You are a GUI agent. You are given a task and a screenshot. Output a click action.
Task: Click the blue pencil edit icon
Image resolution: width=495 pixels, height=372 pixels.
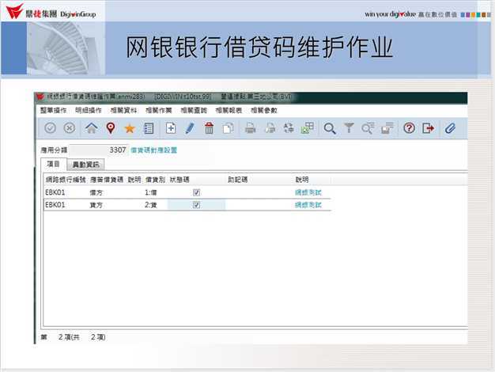[x=190, y=128]
